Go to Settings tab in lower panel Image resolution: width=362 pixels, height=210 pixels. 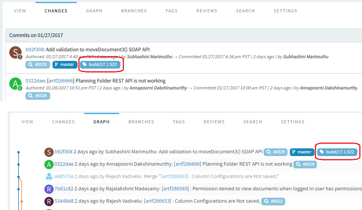293,122
